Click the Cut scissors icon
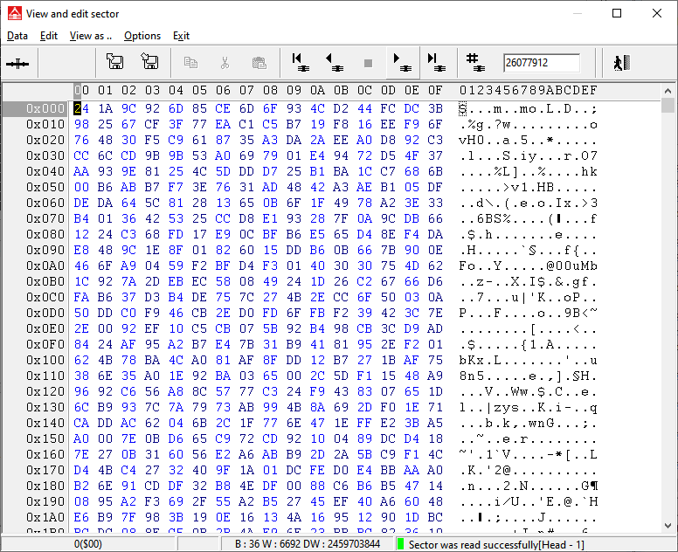Viewport: 678px width, 552px height. click(225, 63)
